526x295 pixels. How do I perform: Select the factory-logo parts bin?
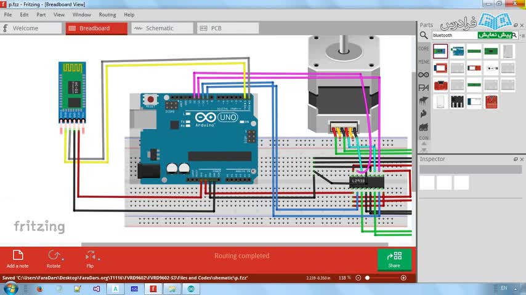coord(424,127)
